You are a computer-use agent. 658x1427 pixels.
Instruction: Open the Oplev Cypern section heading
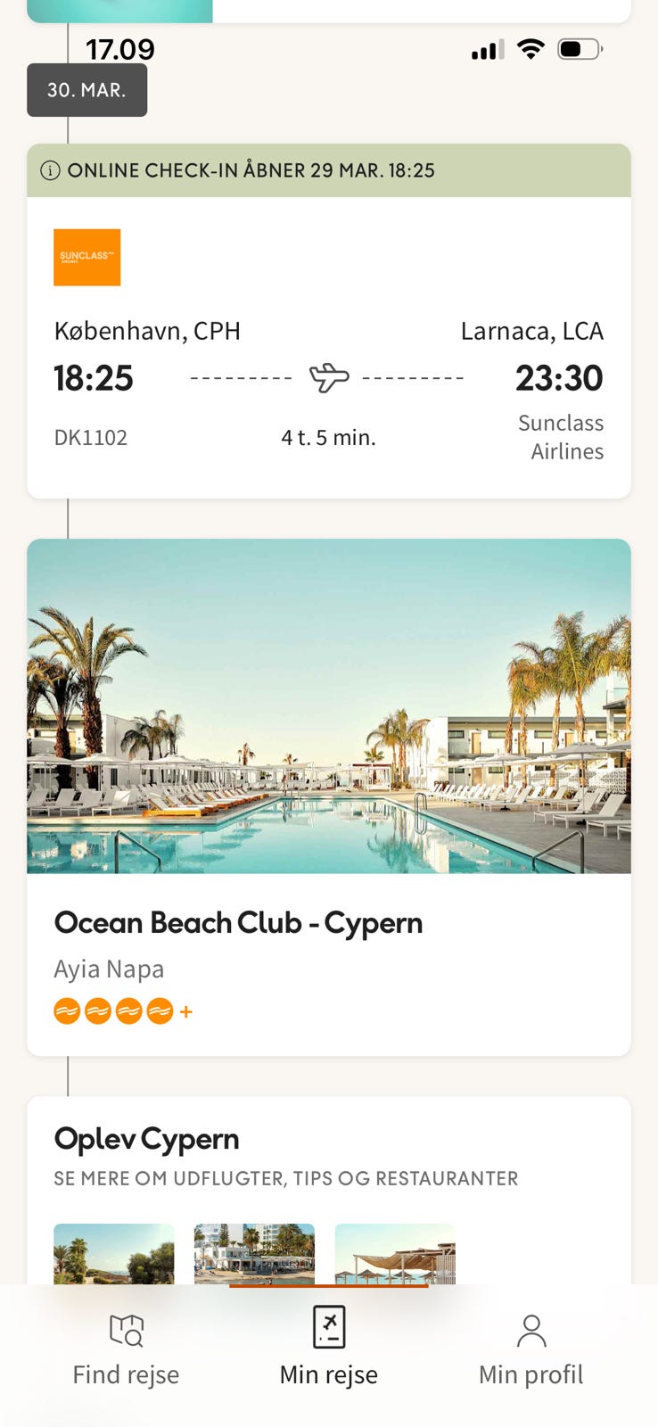click(x=147, y=1139)
